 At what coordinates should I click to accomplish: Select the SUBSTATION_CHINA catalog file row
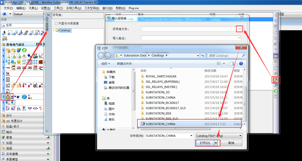pos(190,124)
